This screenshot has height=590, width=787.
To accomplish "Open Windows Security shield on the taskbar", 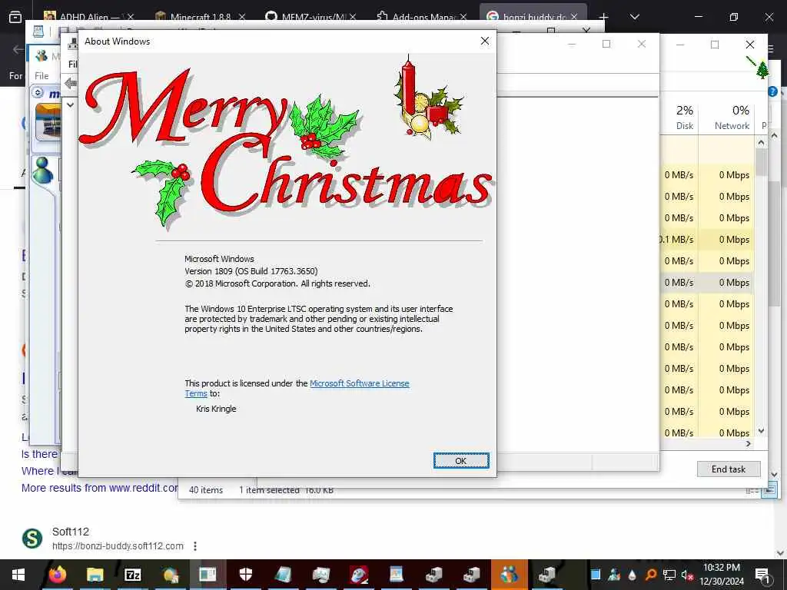I will coord(245,575).
